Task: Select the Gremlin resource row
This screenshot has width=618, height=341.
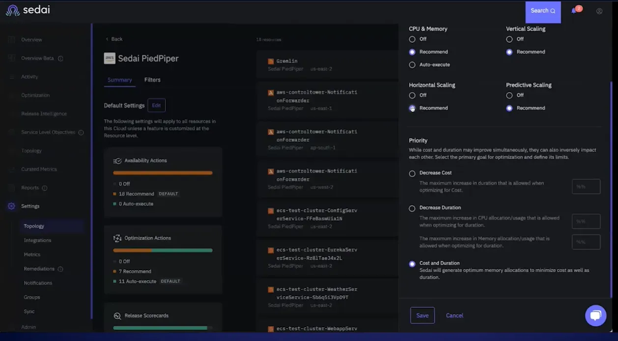Action: 327,65
